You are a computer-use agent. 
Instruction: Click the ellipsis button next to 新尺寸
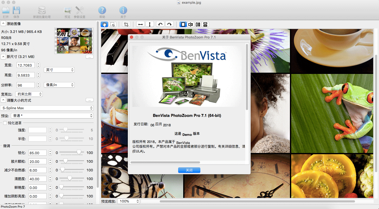[89, 57]
